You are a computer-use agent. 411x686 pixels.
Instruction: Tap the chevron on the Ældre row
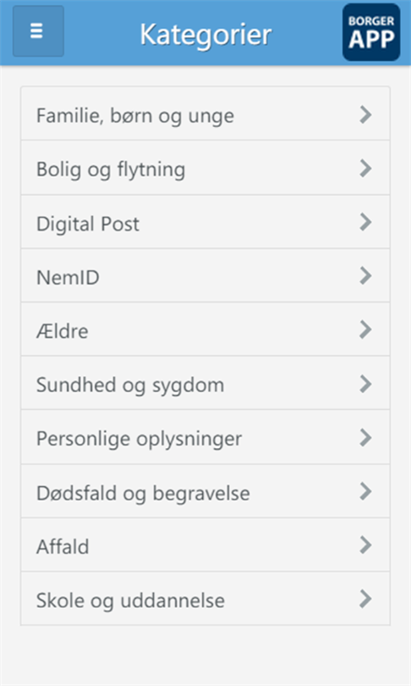[365, 329]
